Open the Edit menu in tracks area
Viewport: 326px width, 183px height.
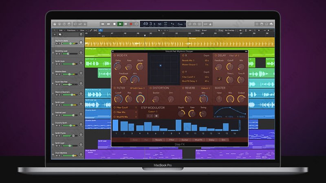click(62, 30)
